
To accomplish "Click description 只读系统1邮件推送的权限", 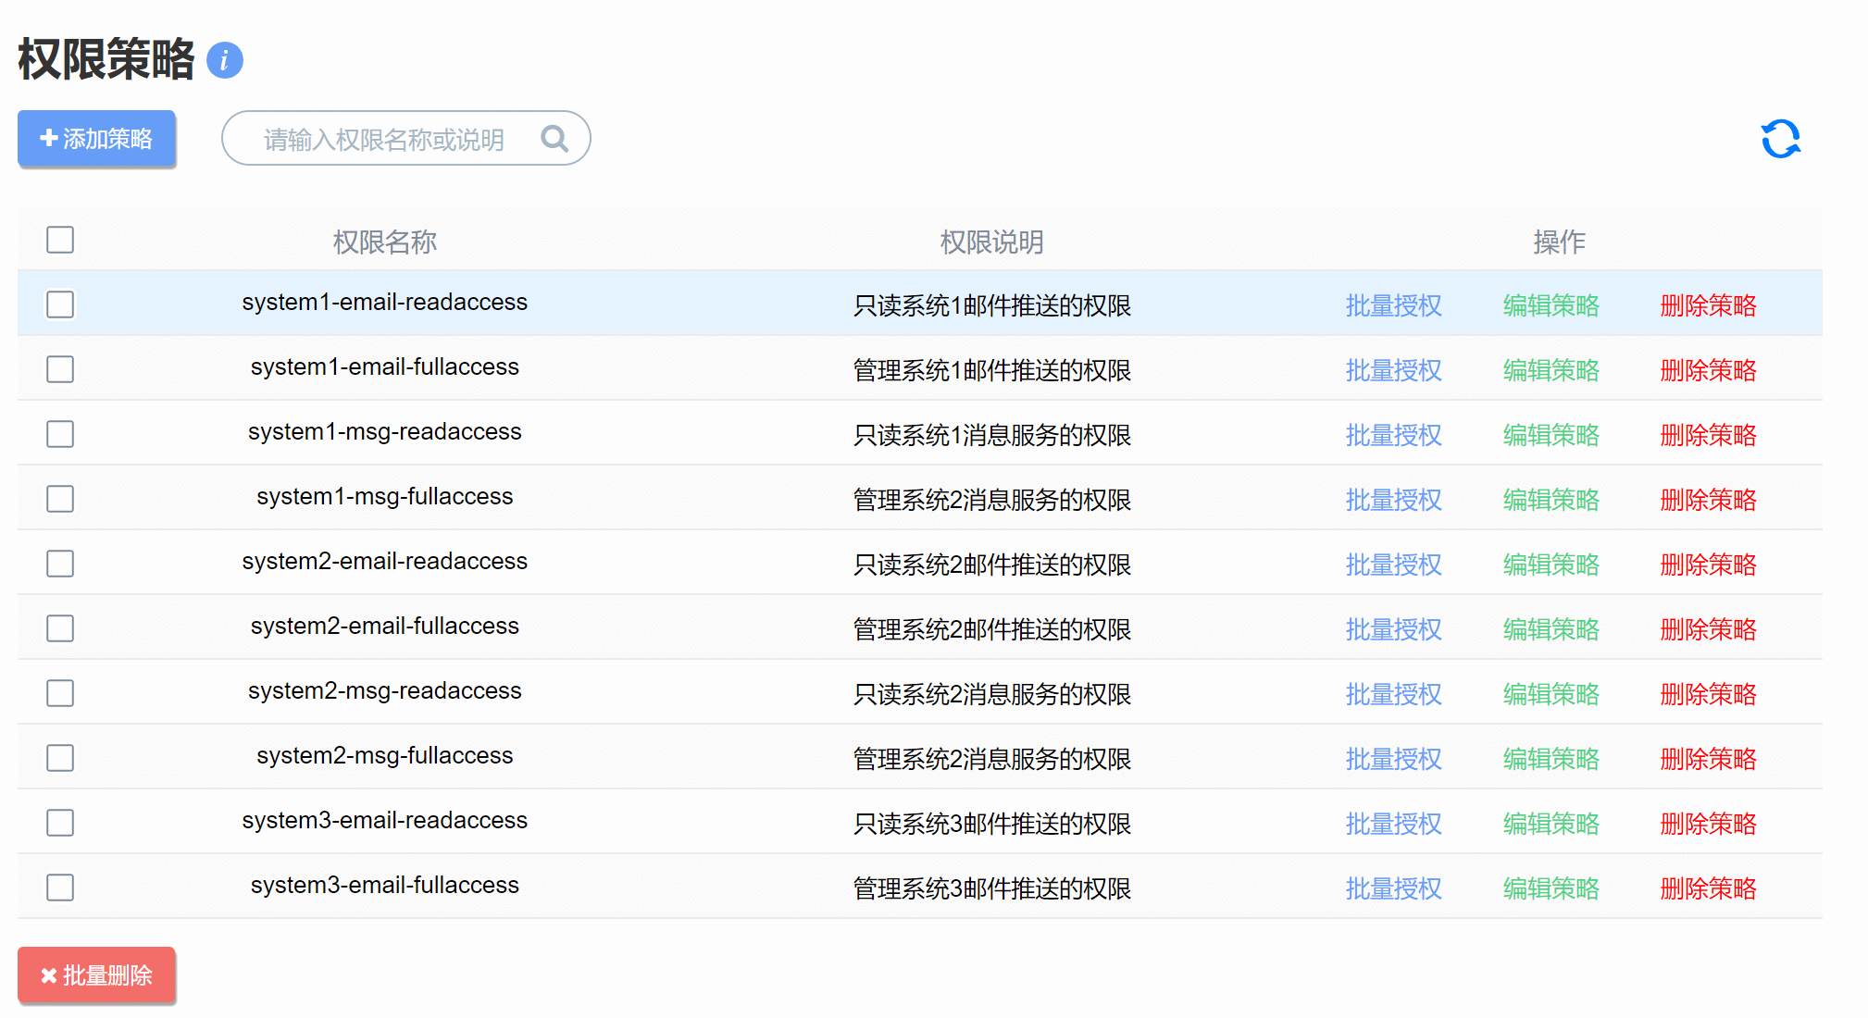I will 991,305.
